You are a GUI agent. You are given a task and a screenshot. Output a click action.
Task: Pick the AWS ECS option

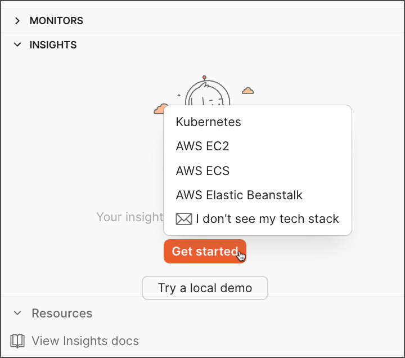tap(202, 171)
